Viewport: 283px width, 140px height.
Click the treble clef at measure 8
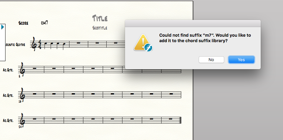click(22, 69)
